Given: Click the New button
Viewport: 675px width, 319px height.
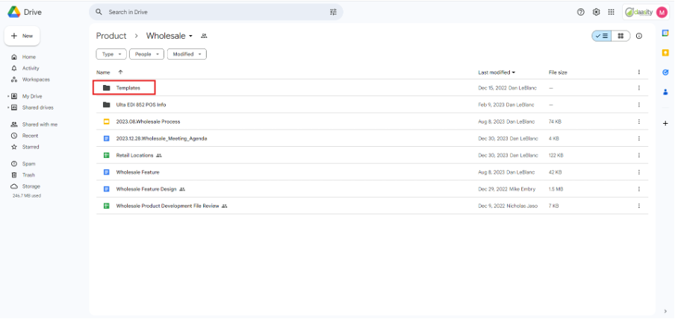Looking at the screenshot, I should [22, 36].
